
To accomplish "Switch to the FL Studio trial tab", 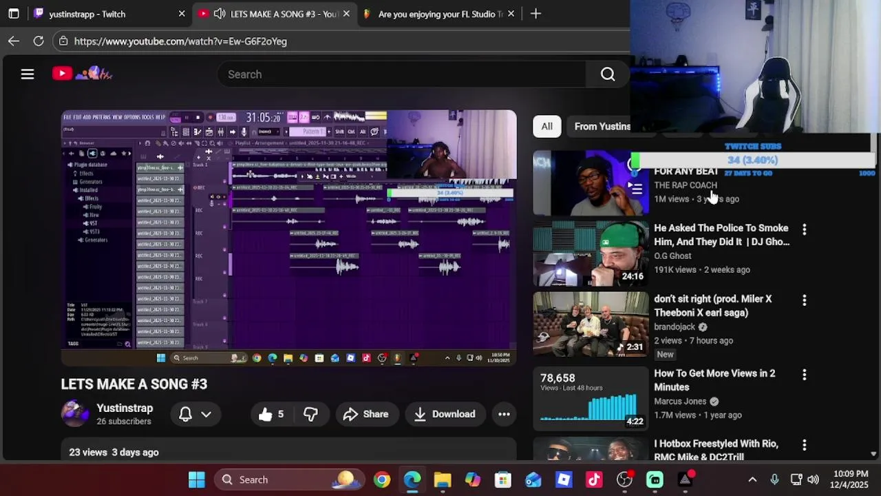I will click(438, 14).
